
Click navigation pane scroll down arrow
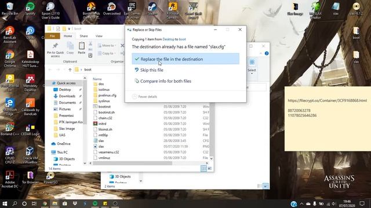(85, 163)
